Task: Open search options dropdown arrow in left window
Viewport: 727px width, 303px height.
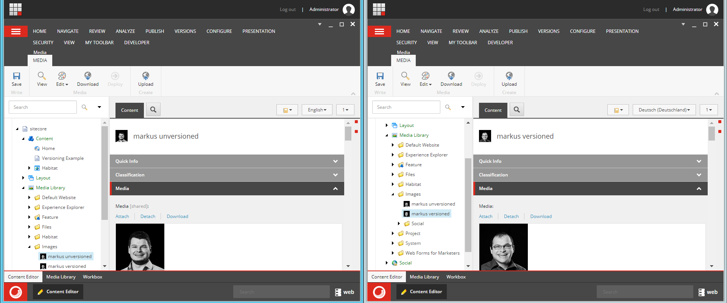Action: [x=99, y=107]
